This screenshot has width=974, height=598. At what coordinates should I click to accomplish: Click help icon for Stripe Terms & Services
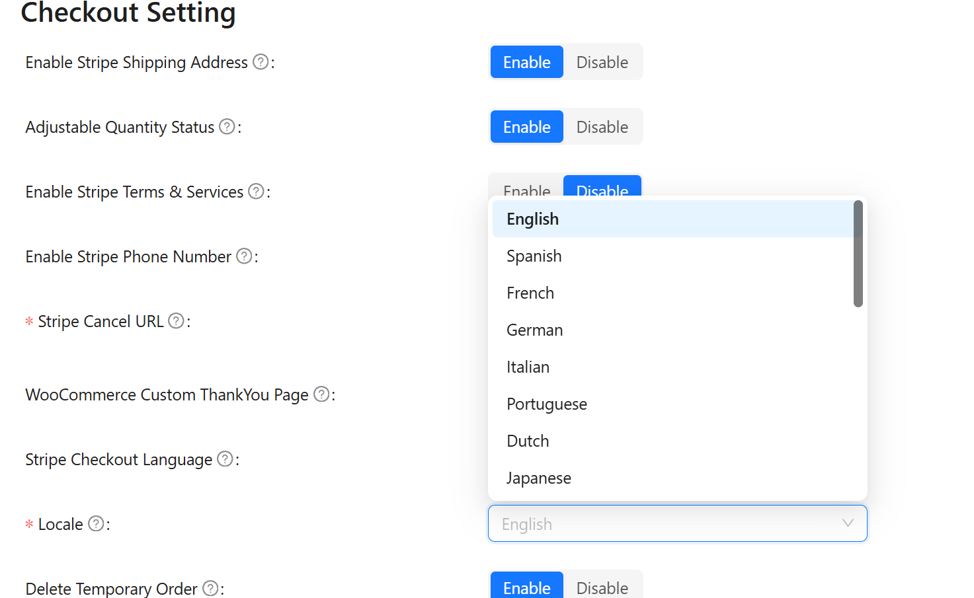(x=256, y=192)
